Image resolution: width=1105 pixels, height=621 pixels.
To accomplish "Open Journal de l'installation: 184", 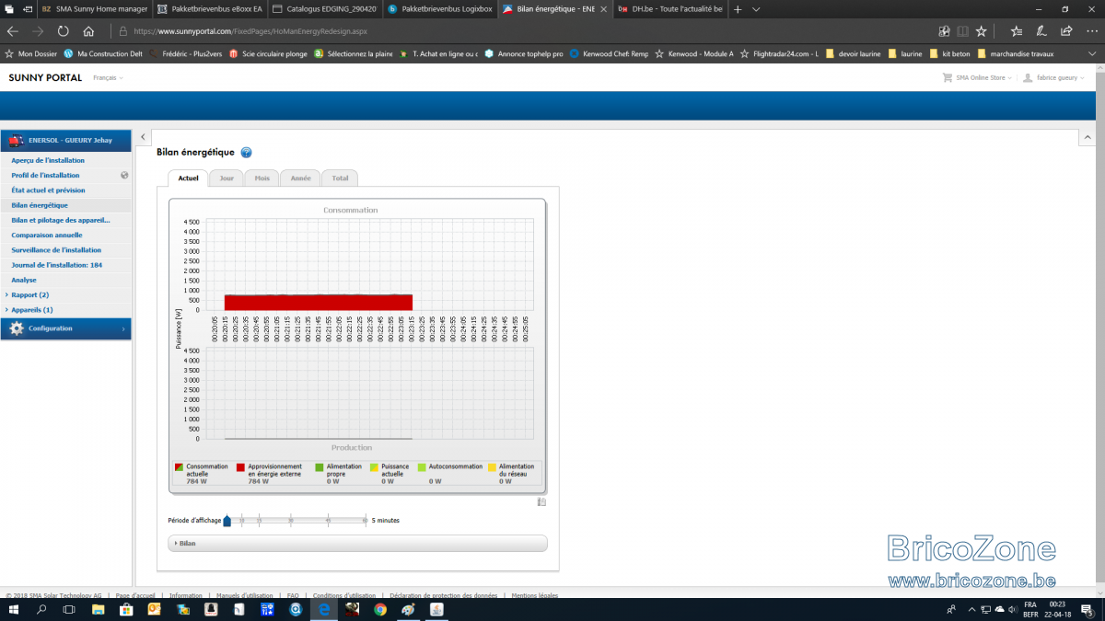I will click(56, 265).
